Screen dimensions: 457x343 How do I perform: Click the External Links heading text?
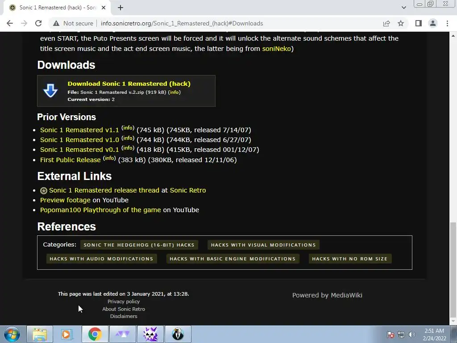pyautogui.click(x=75, y=176)
